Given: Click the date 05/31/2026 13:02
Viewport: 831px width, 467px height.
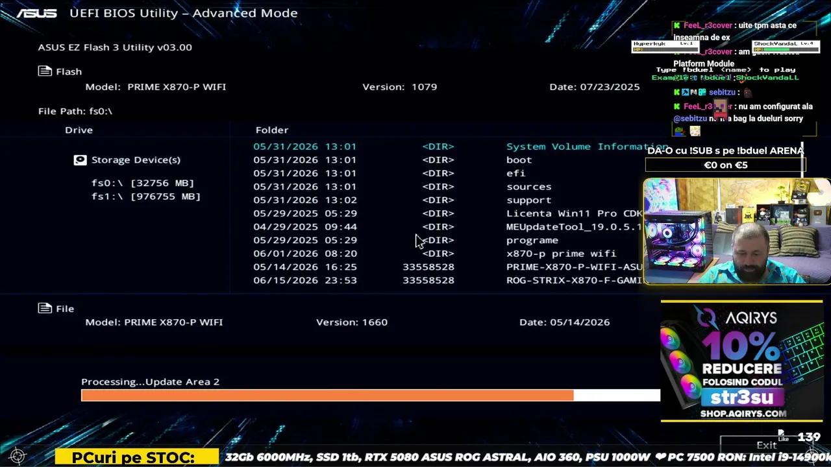Looking at the screenshot, I should [x=304, y=200].
